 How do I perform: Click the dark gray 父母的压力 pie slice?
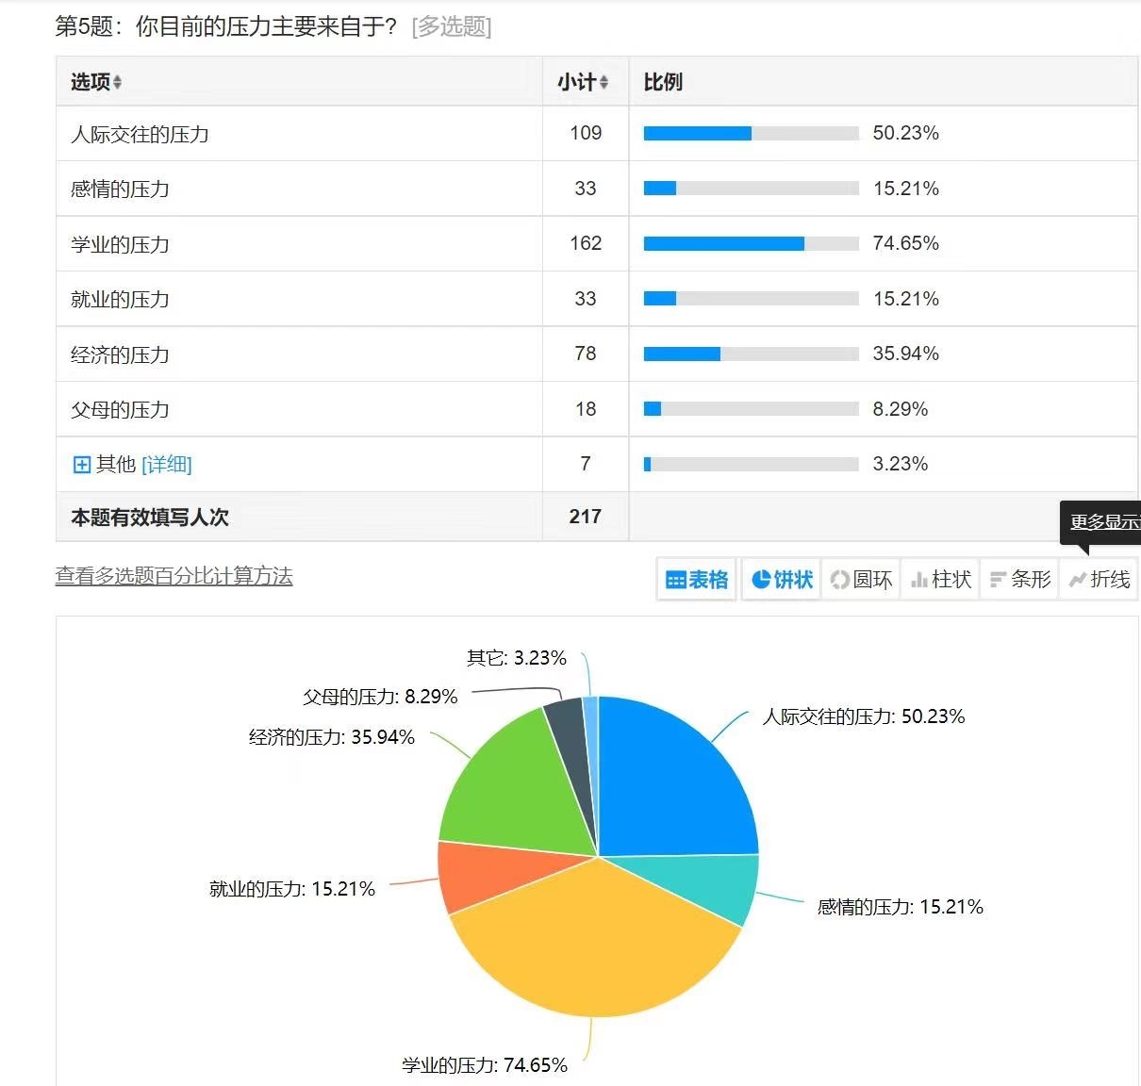(x=572, y=745)
